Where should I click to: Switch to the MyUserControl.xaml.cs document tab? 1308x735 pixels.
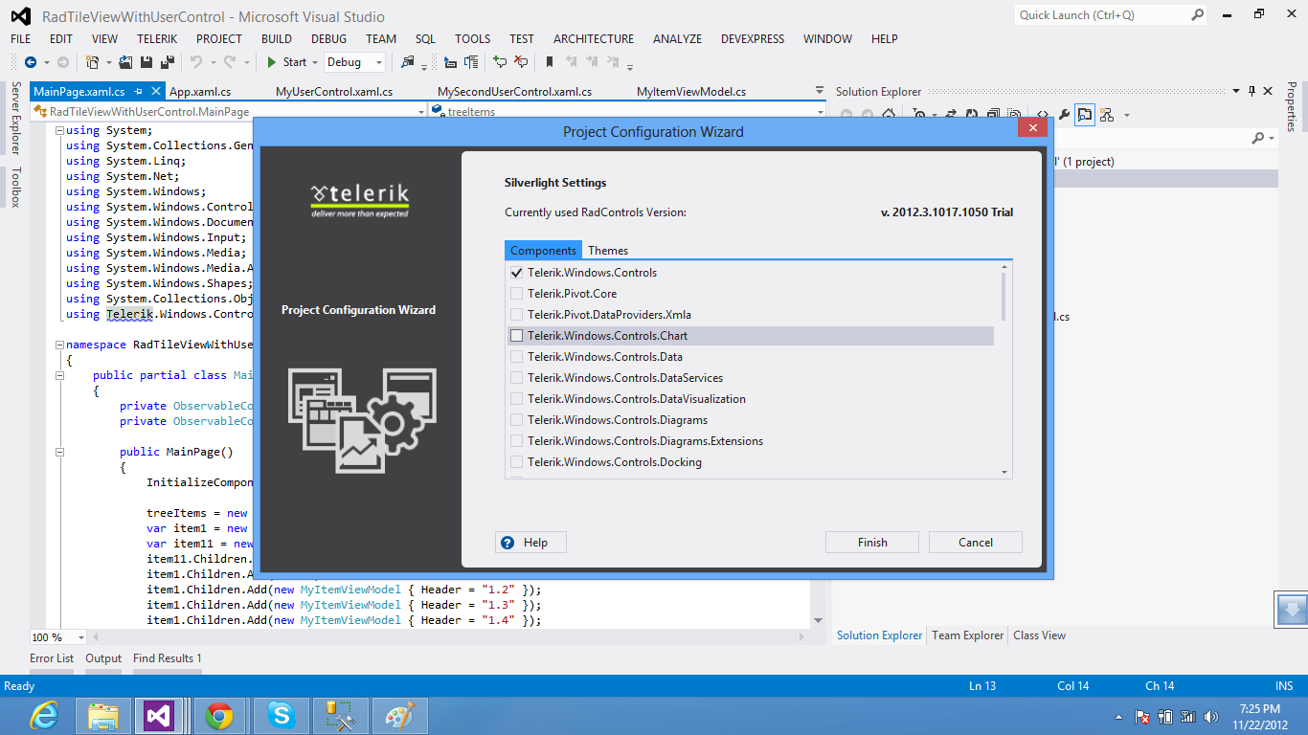tap(334, 92)
